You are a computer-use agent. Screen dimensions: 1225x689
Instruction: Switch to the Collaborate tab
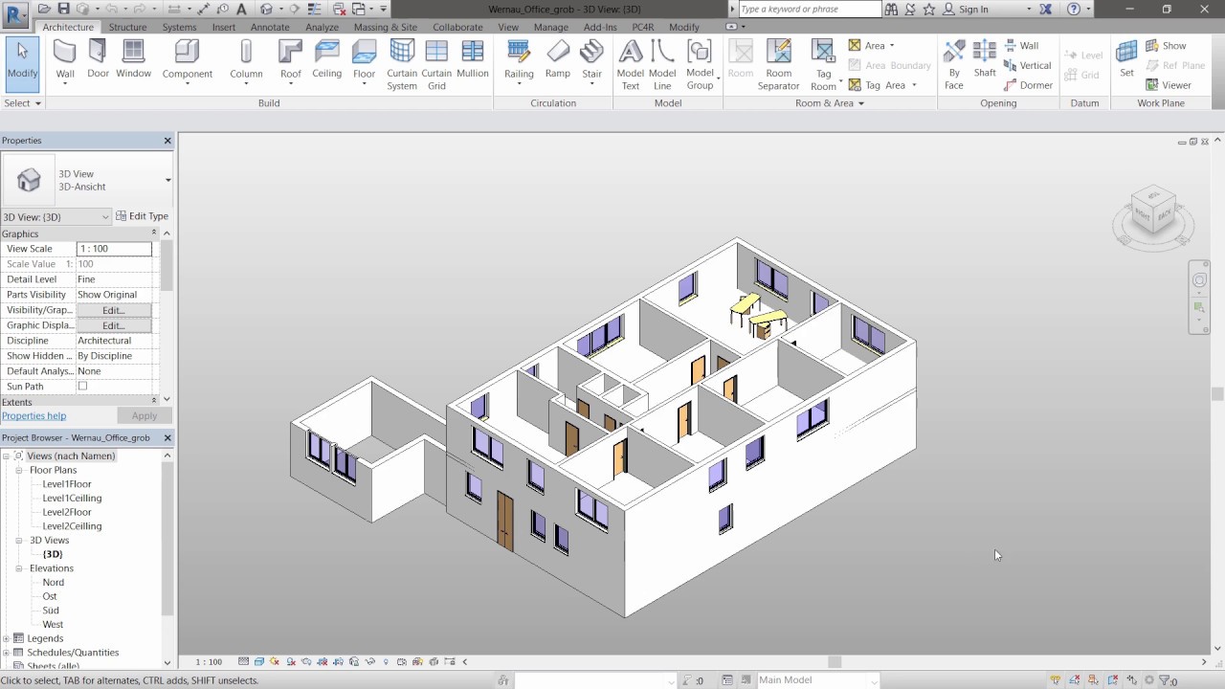click(x=457, y=27)
